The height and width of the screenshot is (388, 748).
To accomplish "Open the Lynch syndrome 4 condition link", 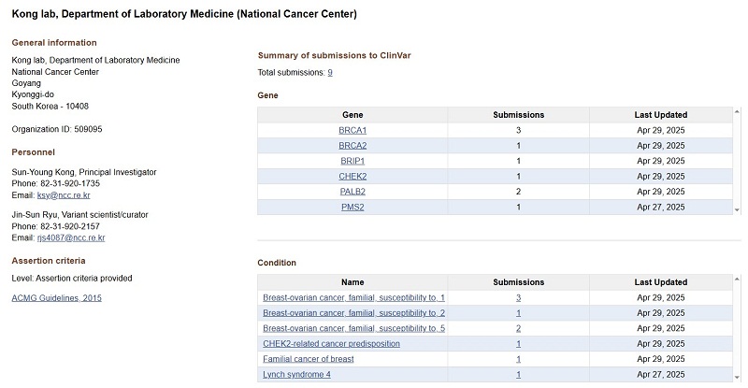I will 296,375.
